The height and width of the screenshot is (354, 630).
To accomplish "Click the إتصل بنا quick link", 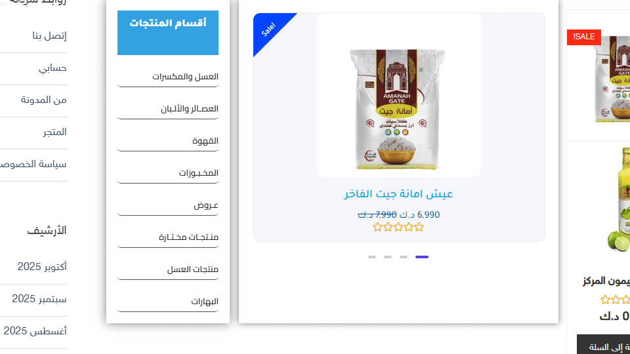I will 49,35.
